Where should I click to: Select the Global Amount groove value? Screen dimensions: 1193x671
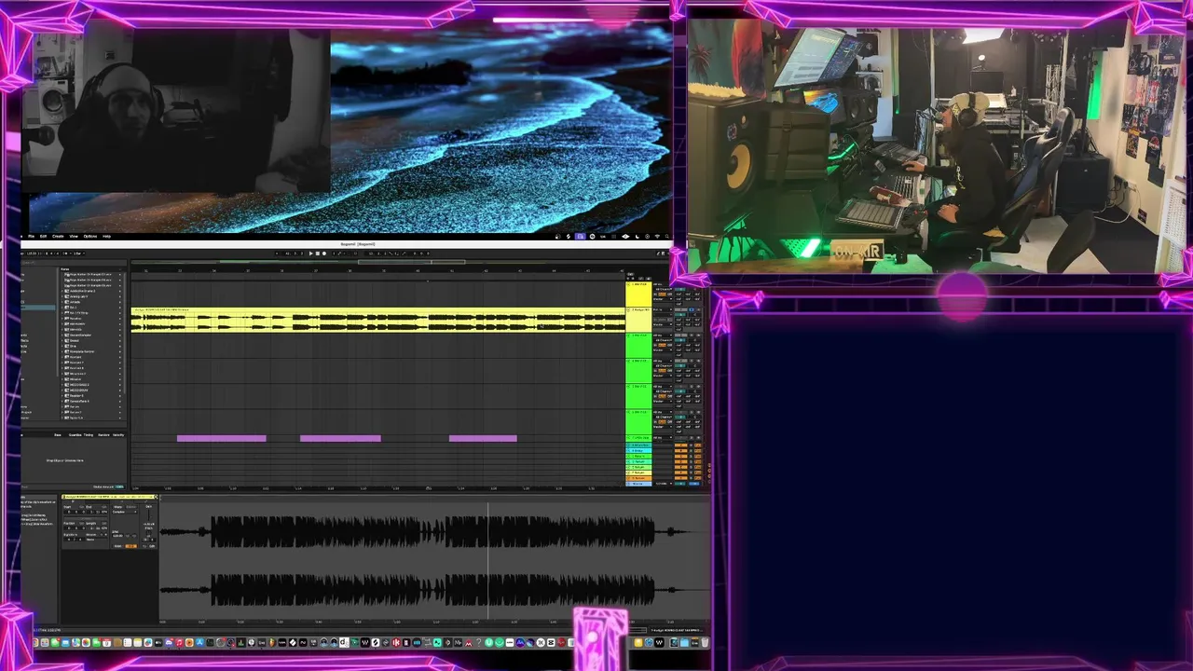[x=119, y=486]
